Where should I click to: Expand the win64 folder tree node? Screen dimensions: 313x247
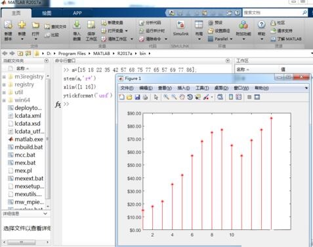pyautogui.click(x=4, y=100)
